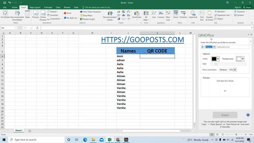Insert SmartArt graphic
Screen dimensions: 254x143
53,15
